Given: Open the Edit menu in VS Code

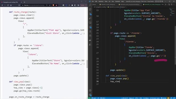Looking at the screenshot, I should pyautogui.click(x=96, y=1).
